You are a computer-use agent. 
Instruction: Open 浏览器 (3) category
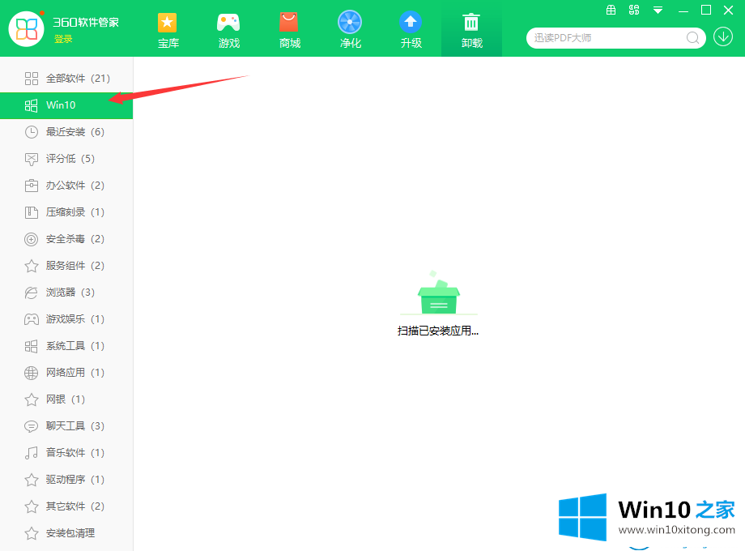(66, 293)
